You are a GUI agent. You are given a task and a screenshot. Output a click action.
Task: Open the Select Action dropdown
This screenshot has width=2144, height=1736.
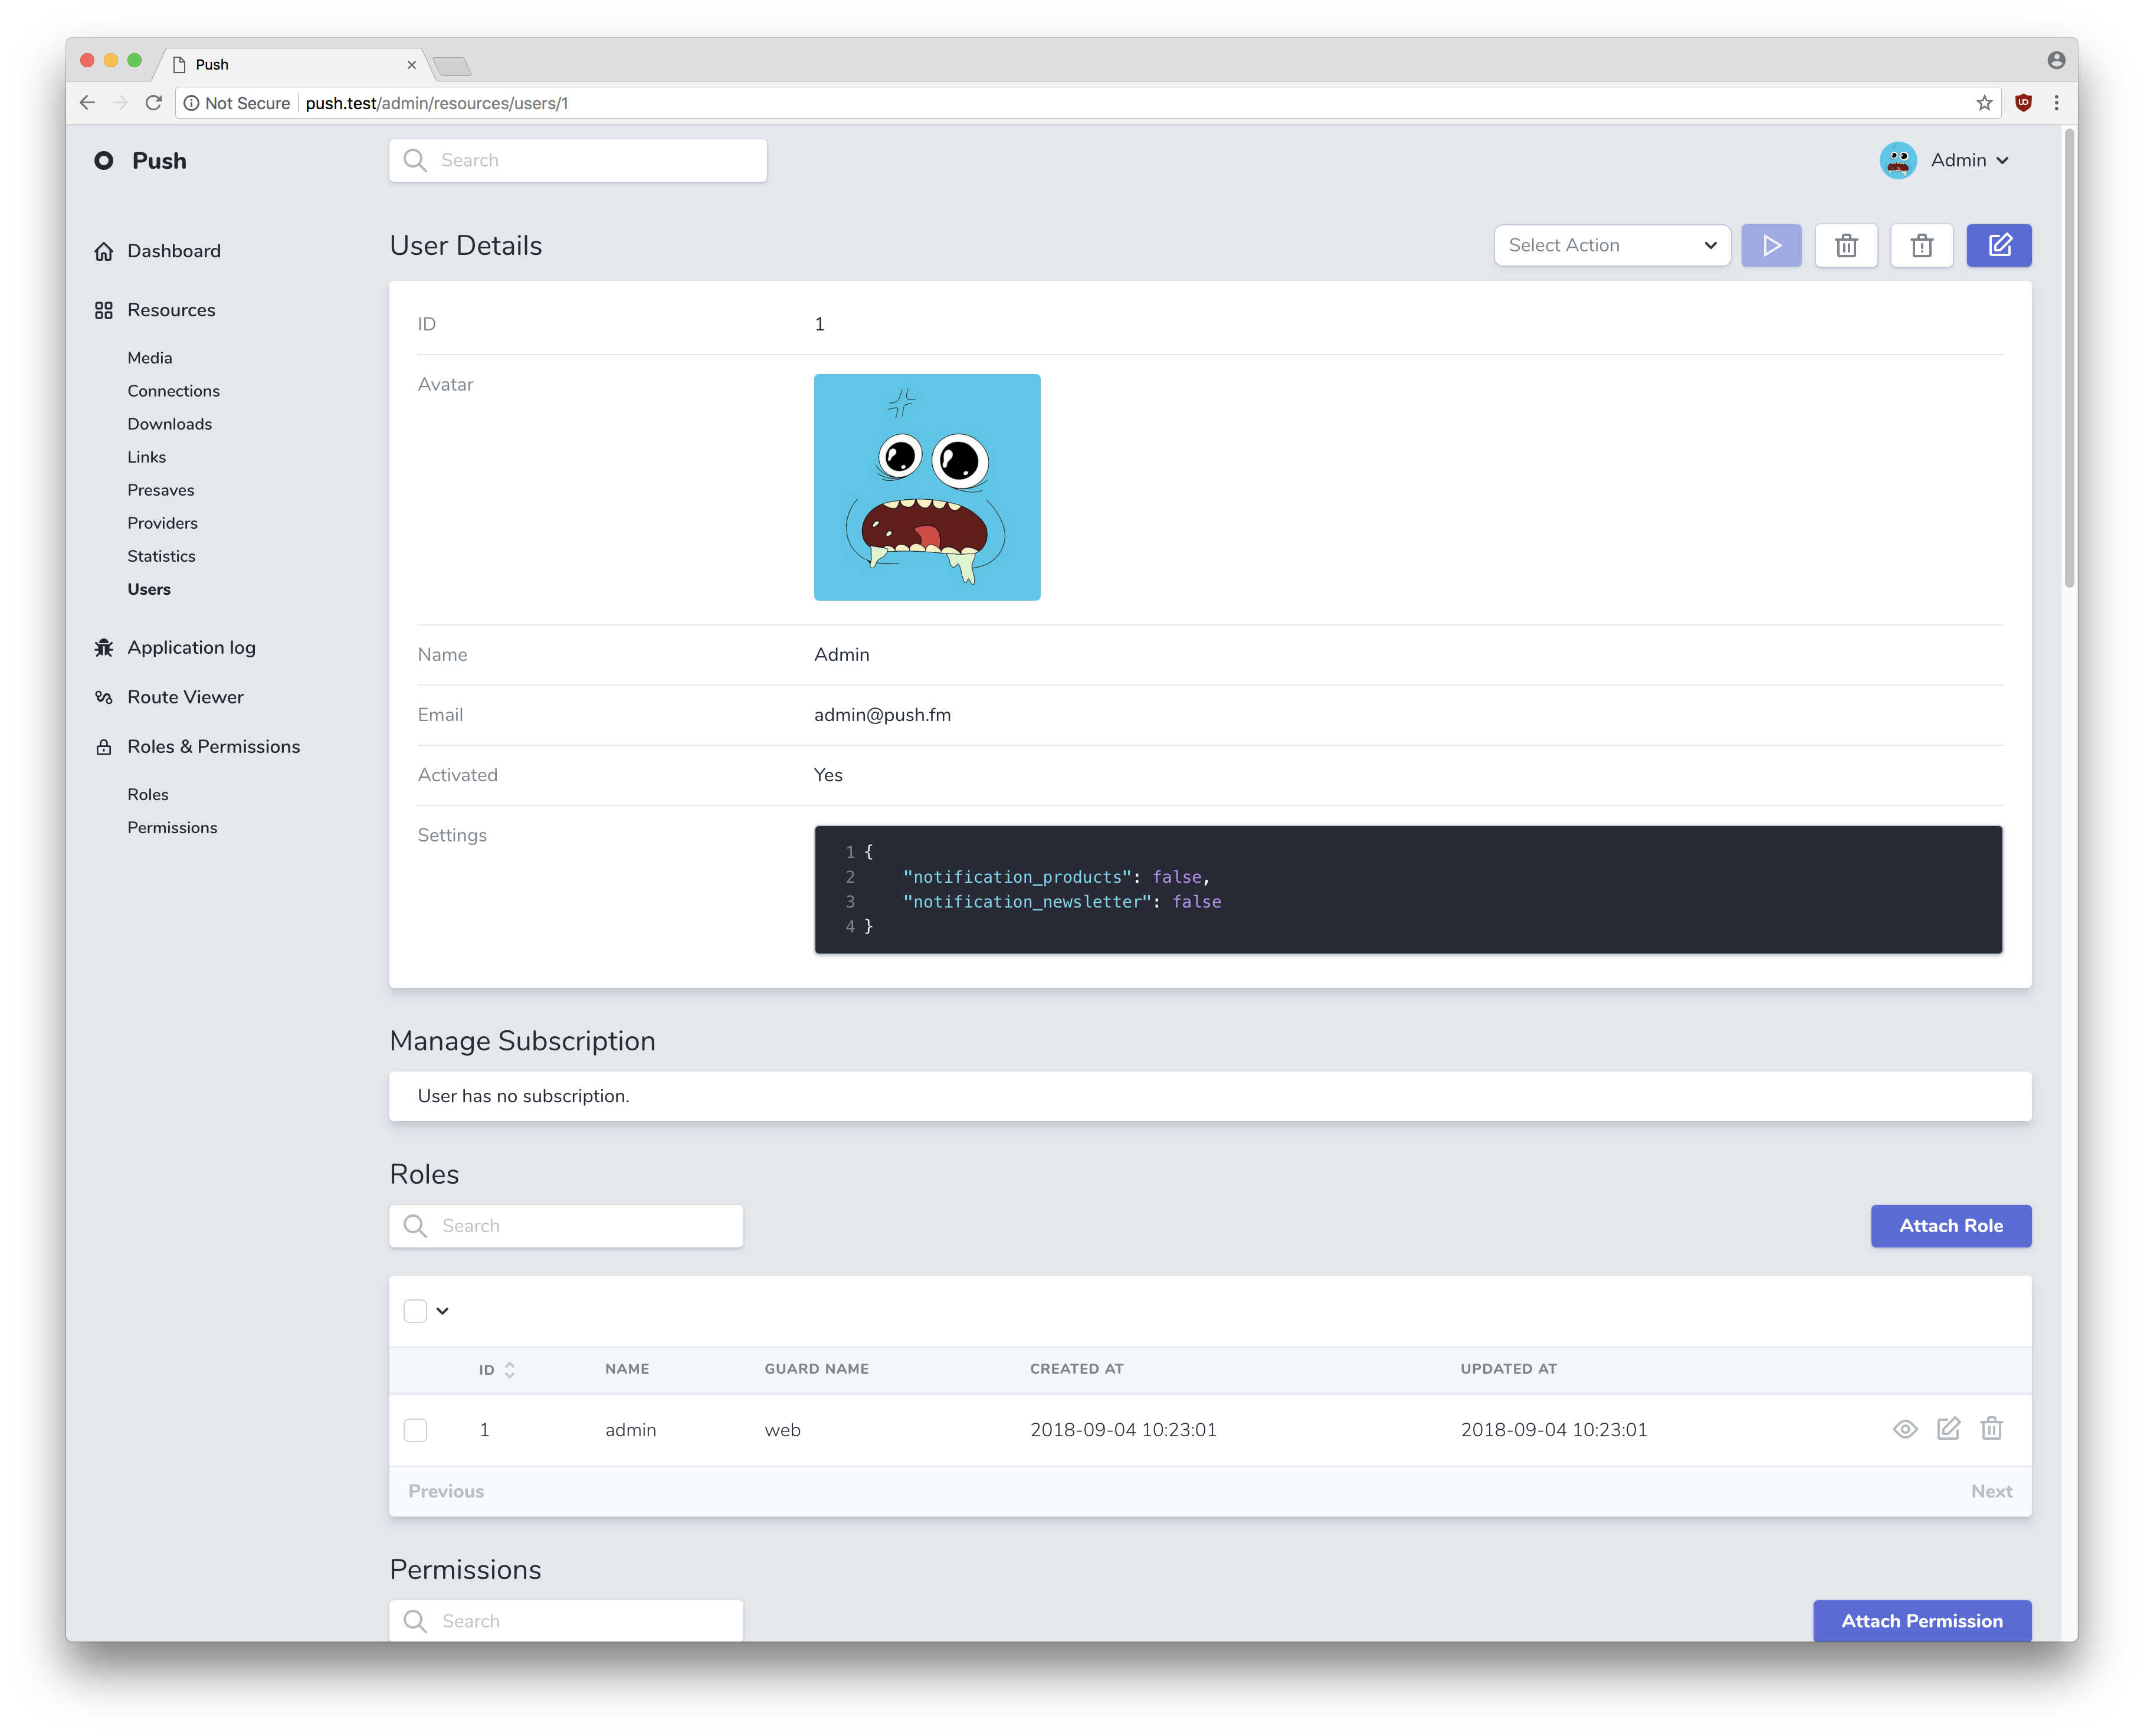[1612, 245]
